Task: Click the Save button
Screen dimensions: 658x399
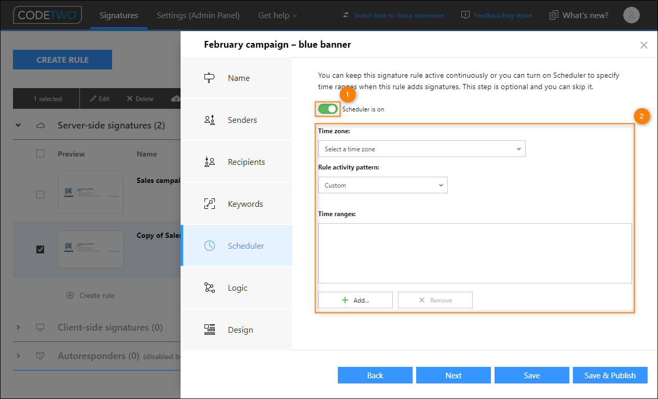Action: coord(532,375)
